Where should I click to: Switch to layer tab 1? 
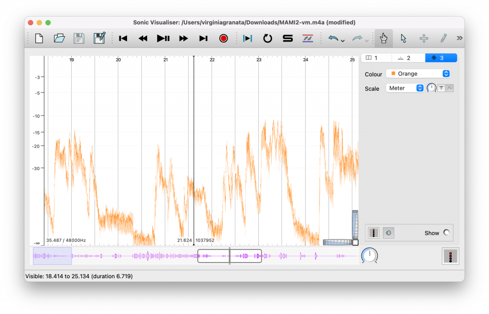(x=376, y=58)
